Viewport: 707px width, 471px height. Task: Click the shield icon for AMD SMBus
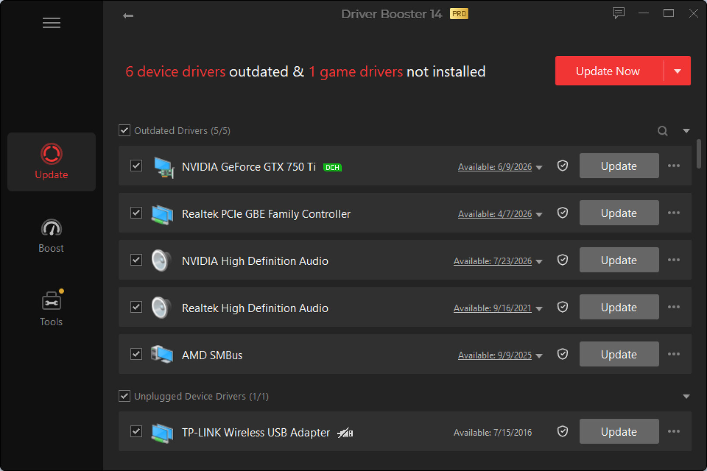563,354
